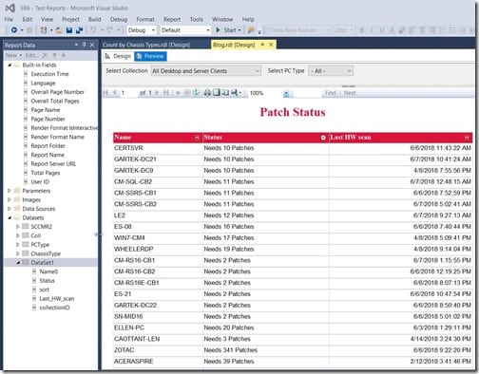This screenshot has height=374, width=479.
Task: Click the Export save icon in preview toolbar
Action: click(x=235, y=93)
